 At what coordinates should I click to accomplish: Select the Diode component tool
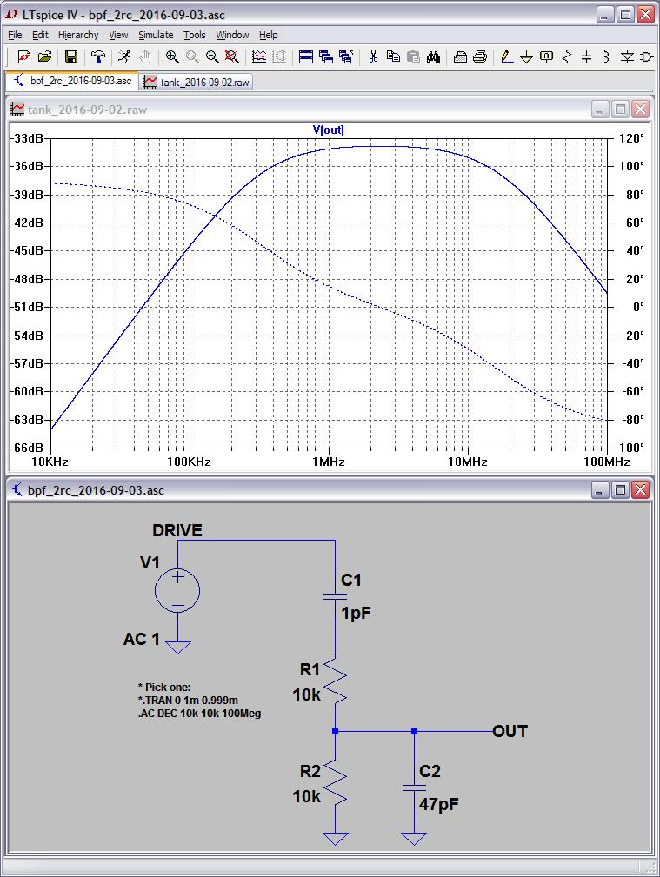pyautogui.click(x=626, y=56)
